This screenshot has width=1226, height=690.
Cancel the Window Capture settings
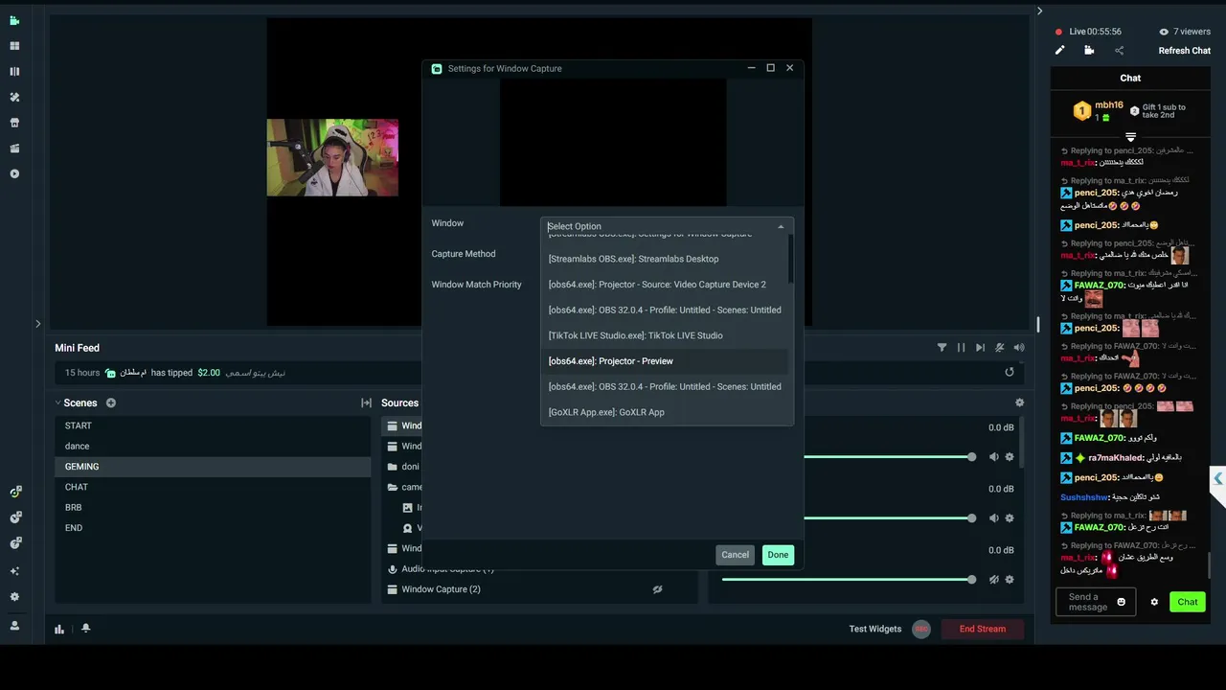[x=735, y=555]
